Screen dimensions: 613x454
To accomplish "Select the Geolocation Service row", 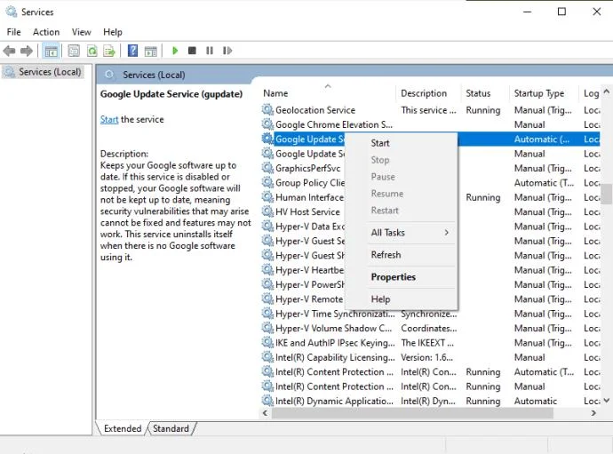I will point(430,110).
